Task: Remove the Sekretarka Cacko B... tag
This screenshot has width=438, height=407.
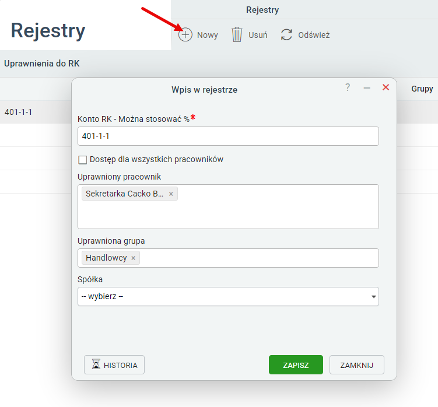Action: (x=171, y=194)
